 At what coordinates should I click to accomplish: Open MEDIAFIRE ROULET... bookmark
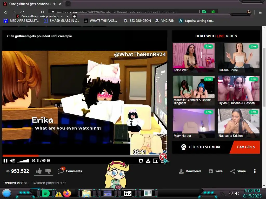21,21
